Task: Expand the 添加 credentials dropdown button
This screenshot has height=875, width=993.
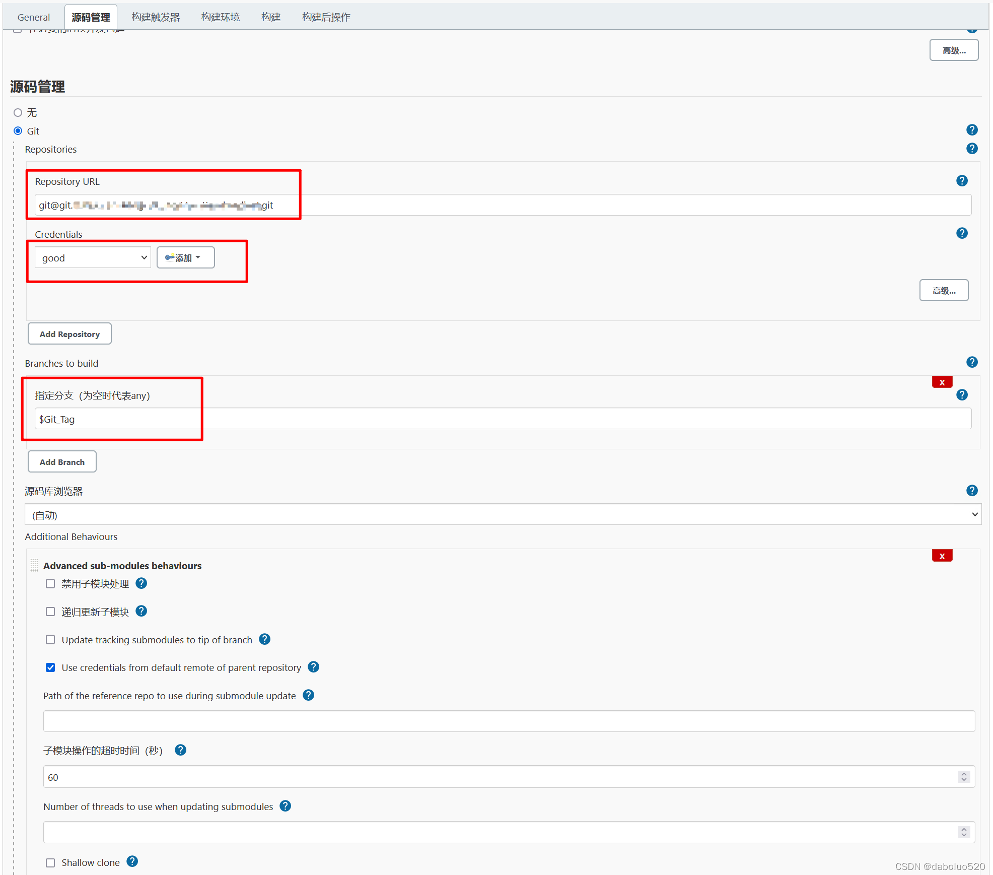Action: pos(185,258)
